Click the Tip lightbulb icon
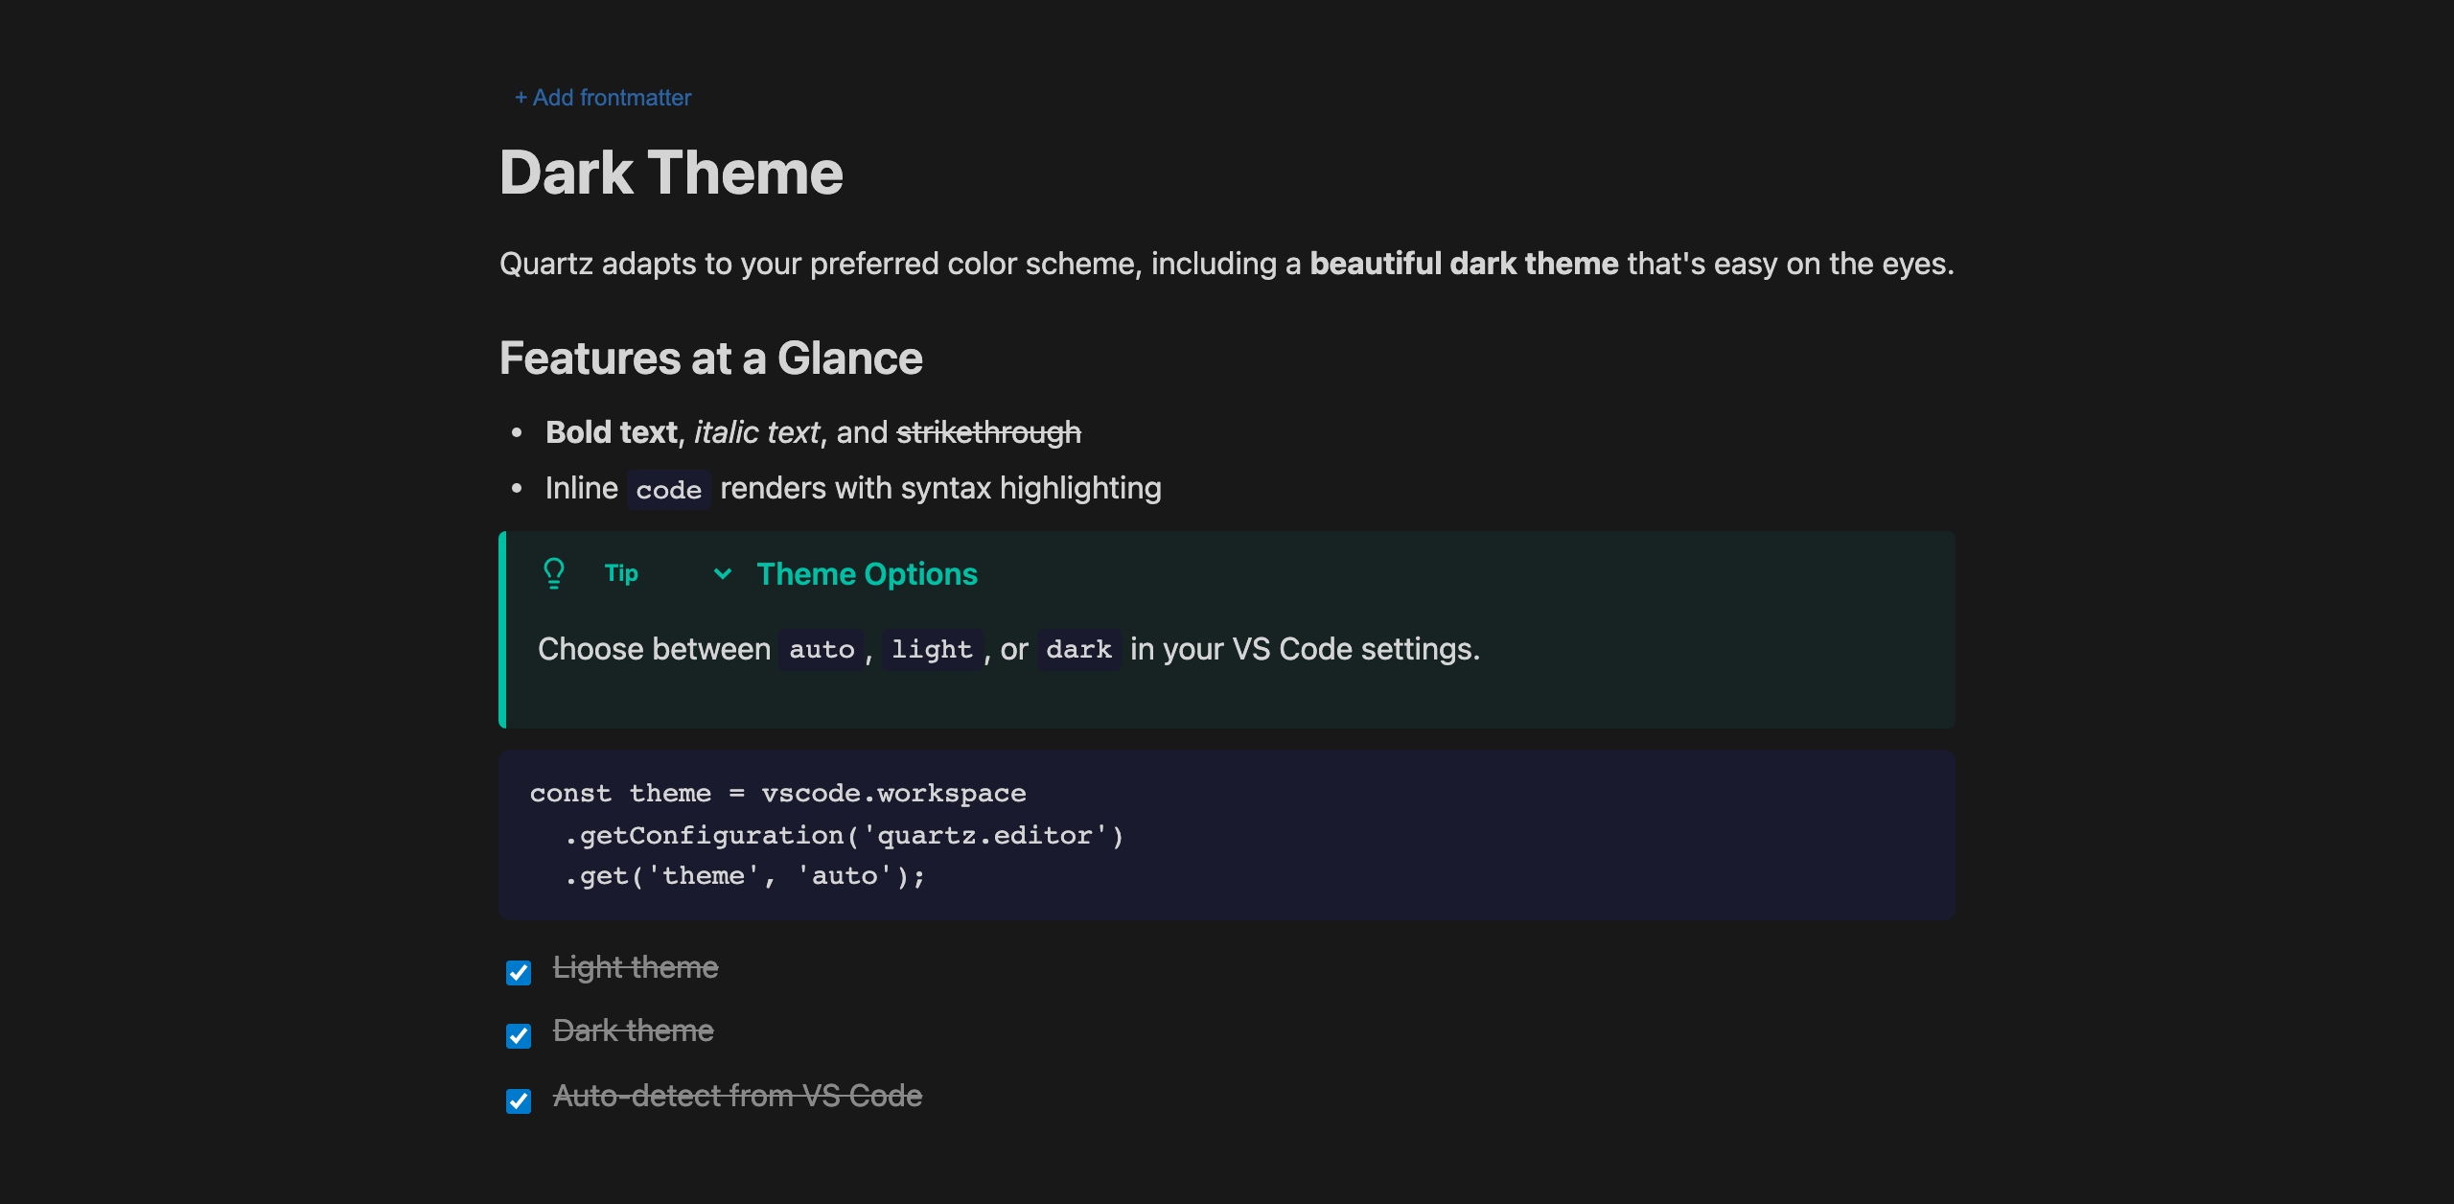Screen dimensions: 2454x1204 (554, 572)
